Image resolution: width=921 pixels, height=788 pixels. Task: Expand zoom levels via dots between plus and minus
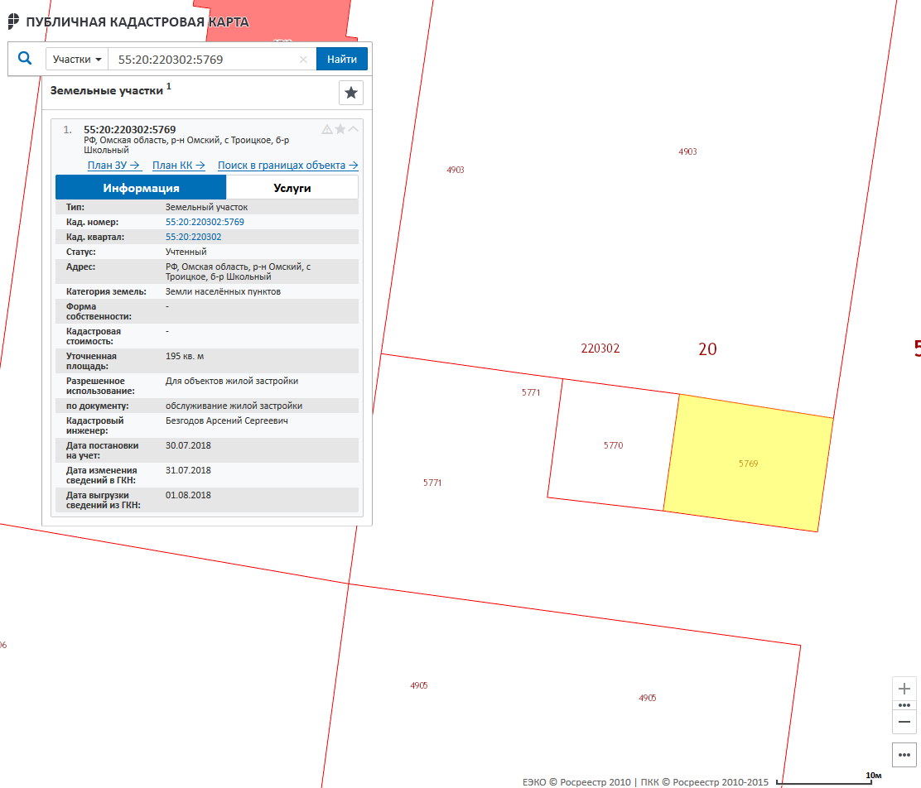[904, 705]
